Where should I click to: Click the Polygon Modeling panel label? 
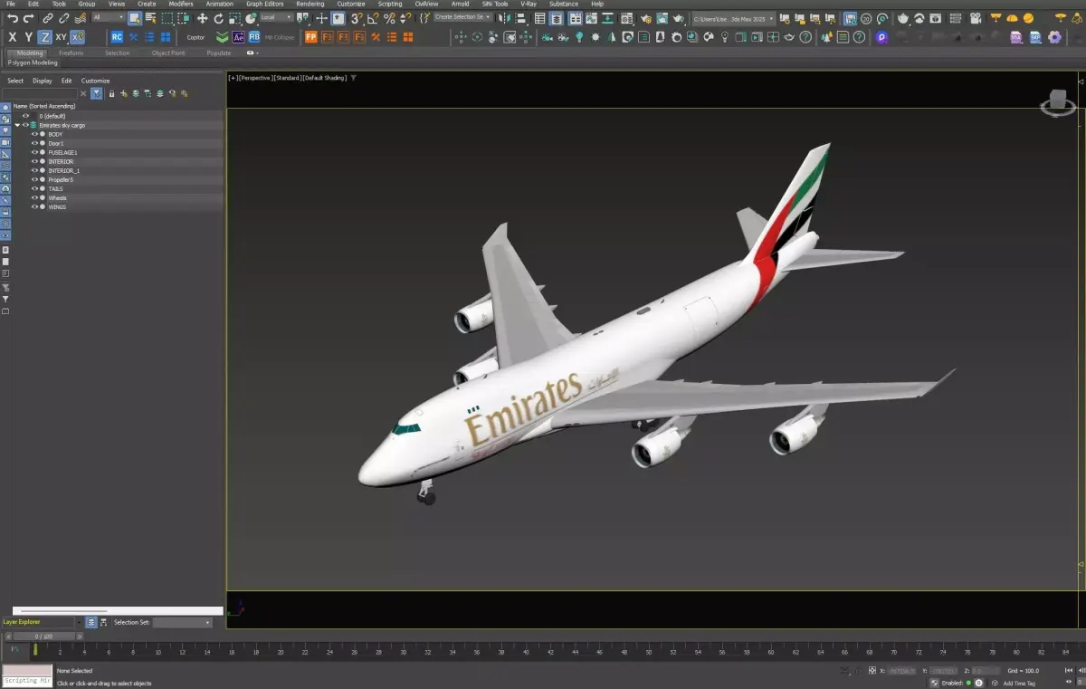click(33, 62)
